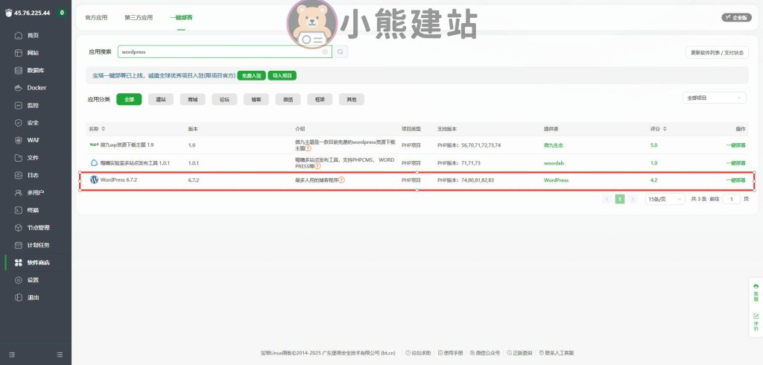Image resolution: width=763 pixels, height=365 pixels.
Task: Click 一键部署 for WordPress 6.7.2
Action: tap(735, 180)
